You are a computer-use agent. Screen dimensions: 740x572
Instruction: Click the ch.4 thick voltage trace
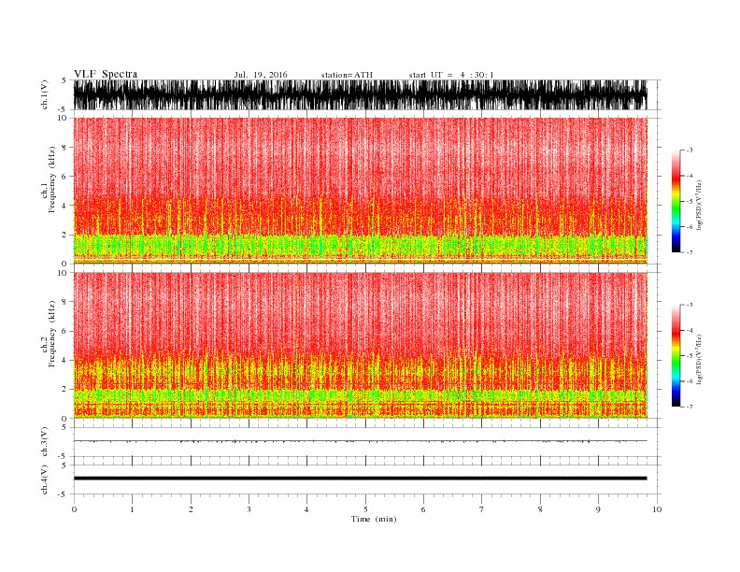[x=360, y=479]
